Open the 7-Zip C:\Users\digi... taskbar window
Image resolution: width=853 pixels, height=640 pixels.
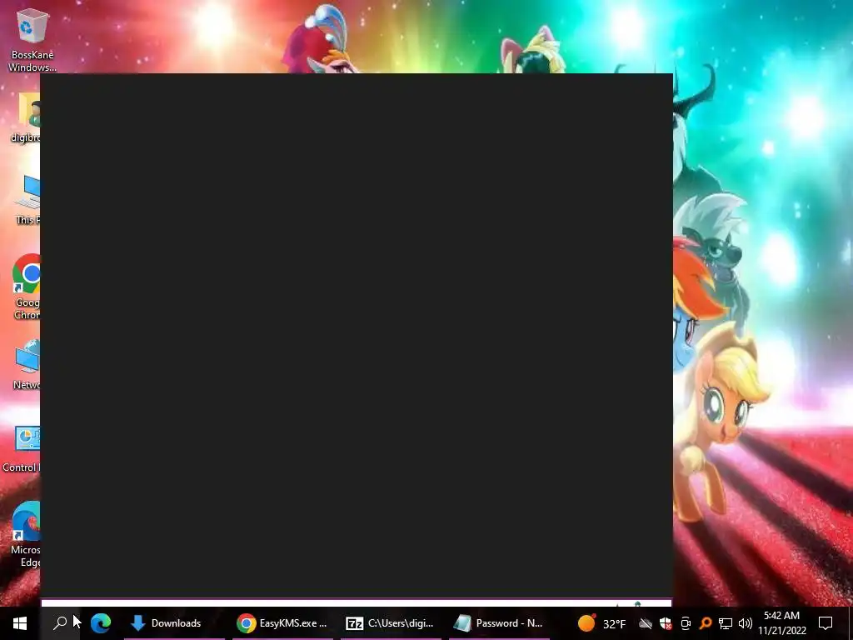[391, 623]
